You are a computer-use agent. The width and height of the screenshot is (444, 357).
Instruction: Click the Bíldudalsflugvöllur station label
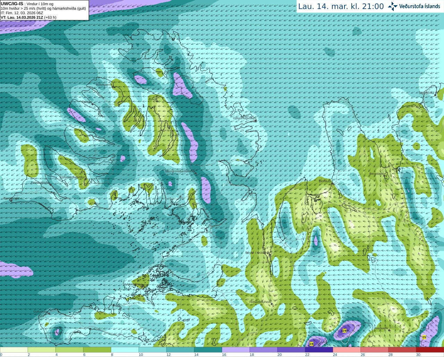[72, 177]
